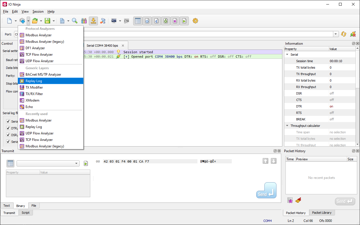The width and height of the screenshot is (360, 225).
Task: Choose XModem from Generic Layers
Action: coord(32,100)
